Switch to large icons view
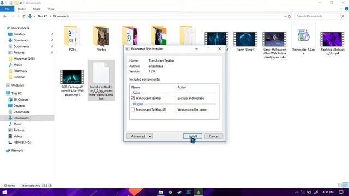 click(345, 185)
